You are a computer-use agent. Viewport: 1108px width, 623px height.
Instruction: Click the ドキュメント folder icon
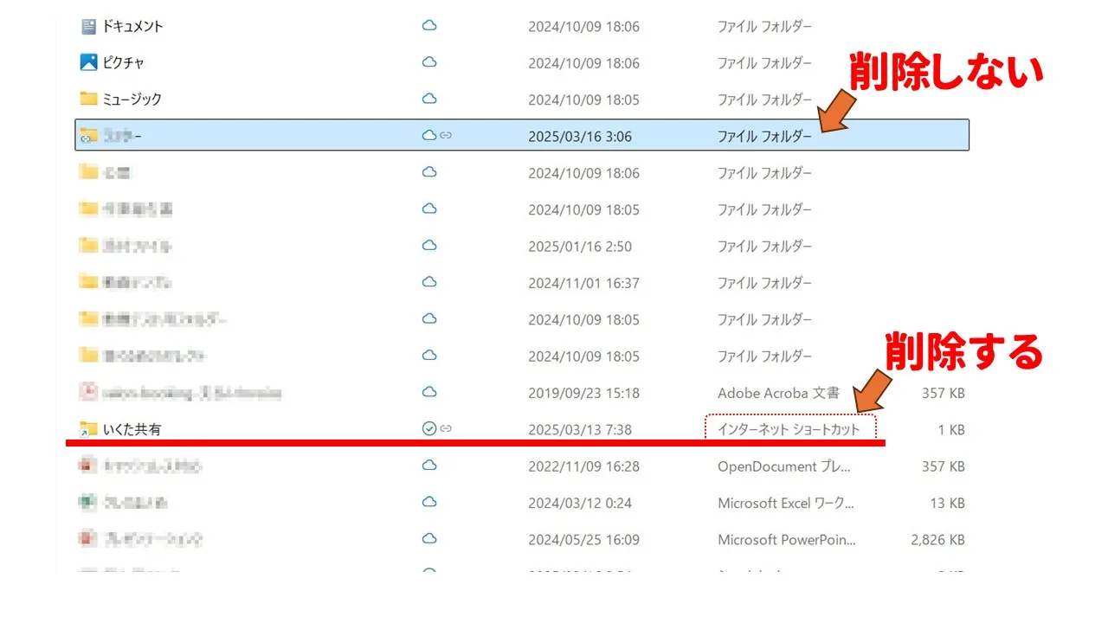tap(88, 27)
